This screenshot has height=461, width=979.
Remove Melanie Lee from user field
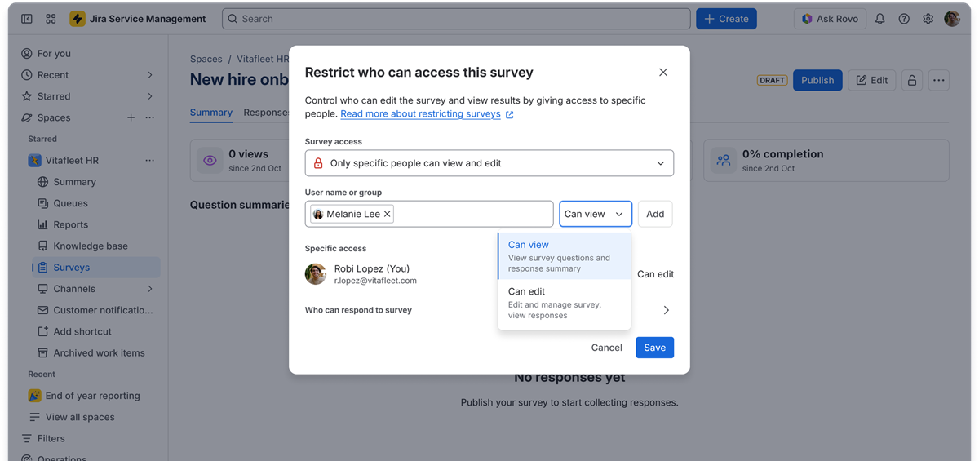click(x=388, y=214)
